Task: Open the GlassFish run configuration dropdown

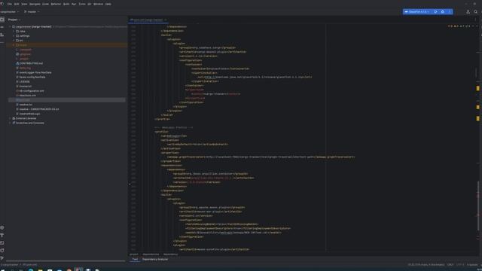Action: tap(416, 12)
